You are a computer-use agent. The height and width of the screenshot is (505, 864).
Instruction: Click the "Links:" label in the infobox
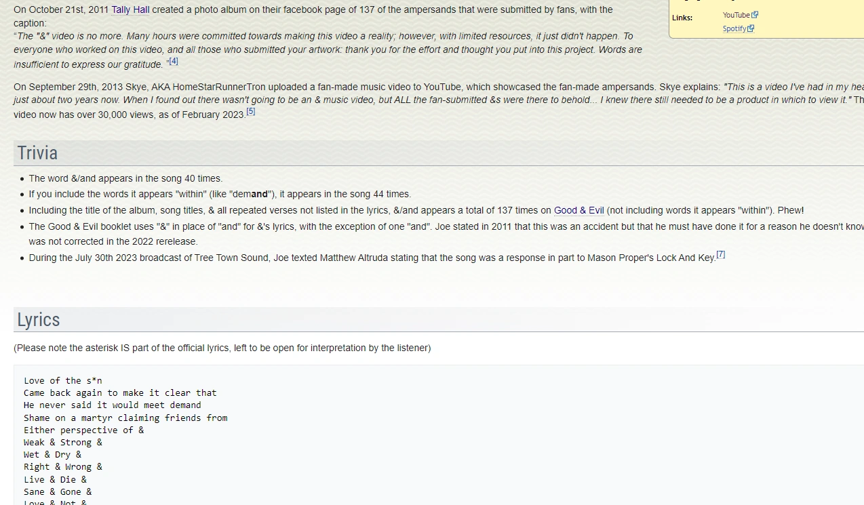click(x=682, y=18)
